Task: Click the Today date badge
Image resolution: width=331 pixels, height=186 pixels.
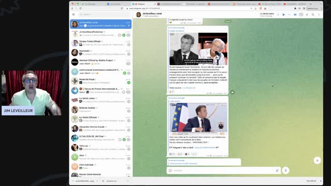Action: click(x=228, y=22)
